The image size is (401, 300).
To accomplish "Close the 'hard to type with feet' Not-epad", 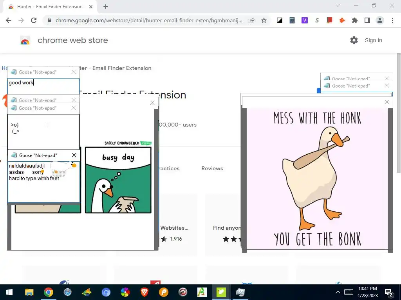I will pos(74,155).
